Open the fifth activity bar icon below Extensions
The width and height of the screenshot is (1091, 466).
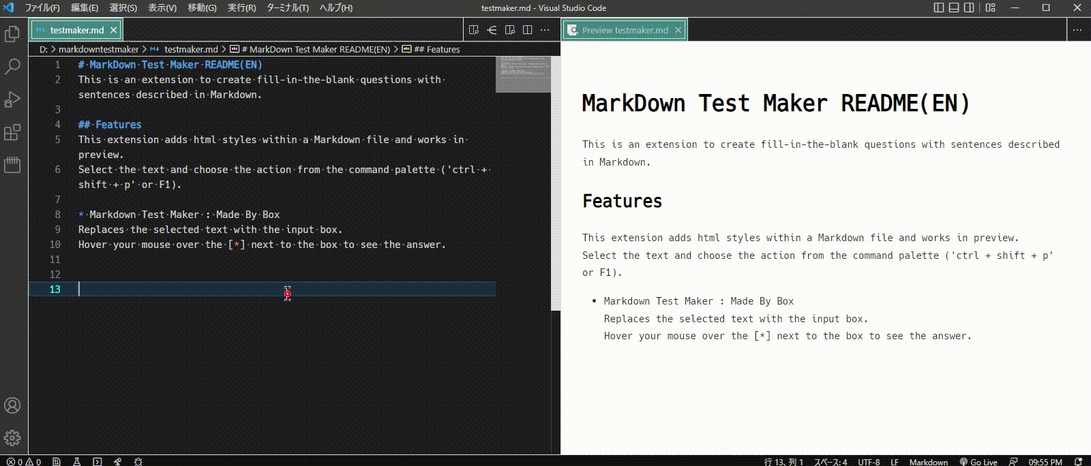point(12,165)
